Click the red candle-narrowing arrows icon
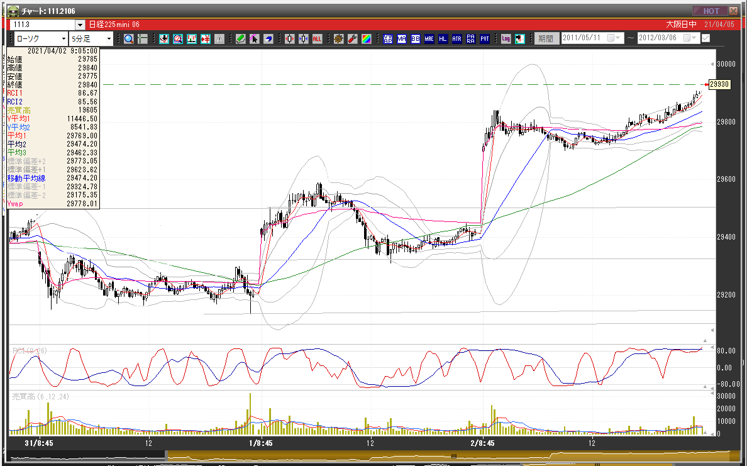The height and width of the screenshot is (466, 747). point(290,39)
